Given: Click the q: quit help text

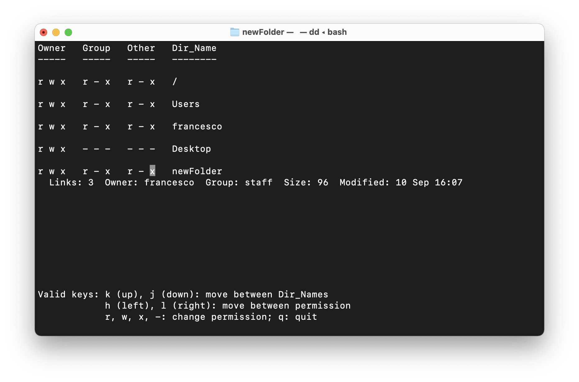Looking at the screenshot, I should (x=297, y=317).
